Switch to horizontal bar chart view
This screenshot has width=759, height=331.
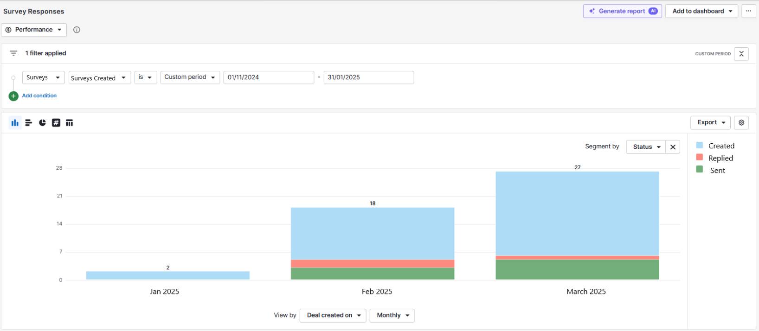click(28, 123)
